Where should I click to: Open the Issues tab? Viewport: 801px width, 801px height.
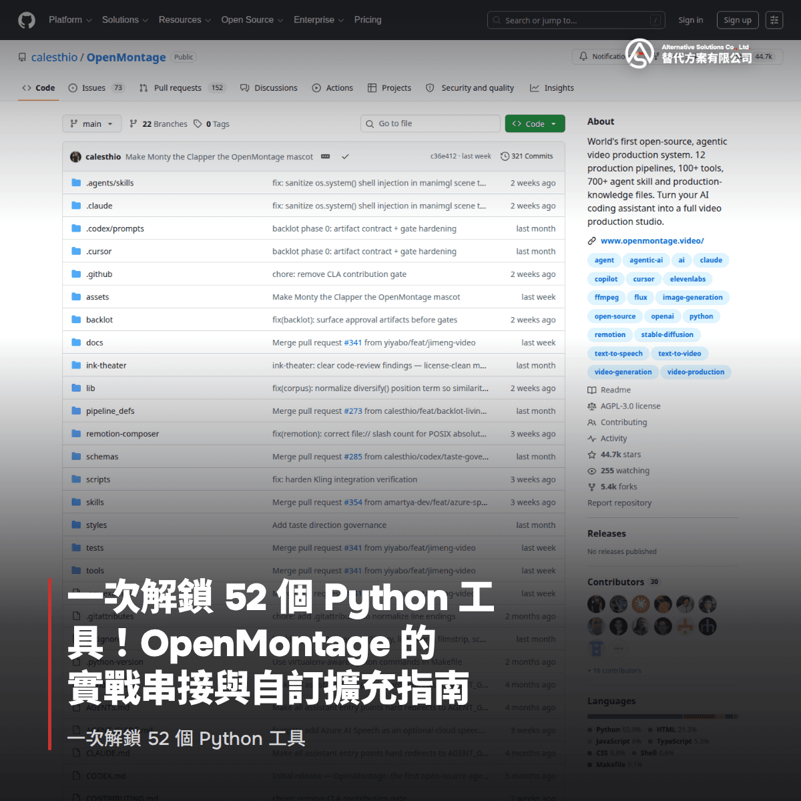coord(96,87)
